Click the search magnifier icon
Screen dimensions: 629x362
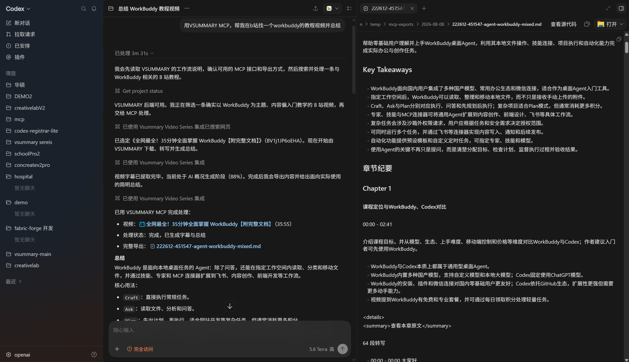click(x=84, y=9)
